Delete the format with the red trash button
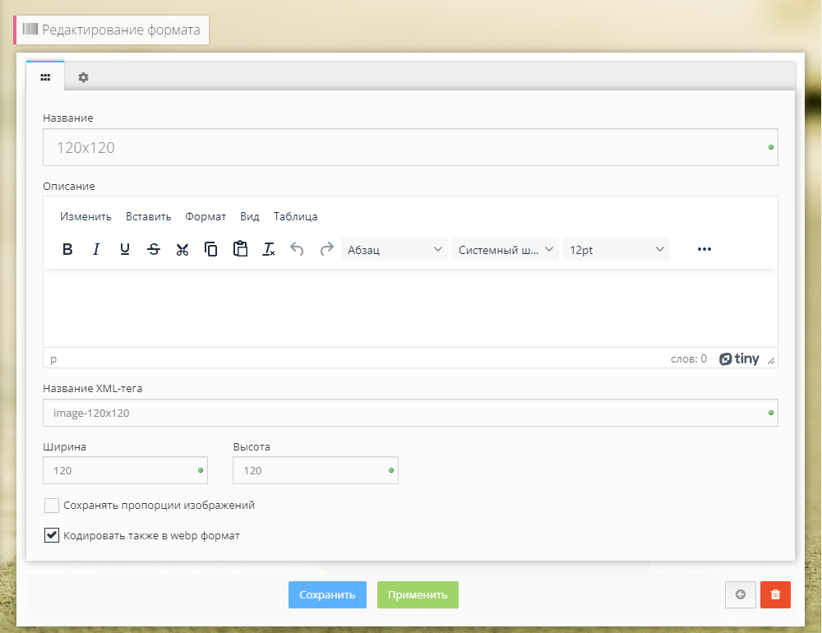Image resolution: width=822 pixels, height=633 pixels. tap(775, 595)
